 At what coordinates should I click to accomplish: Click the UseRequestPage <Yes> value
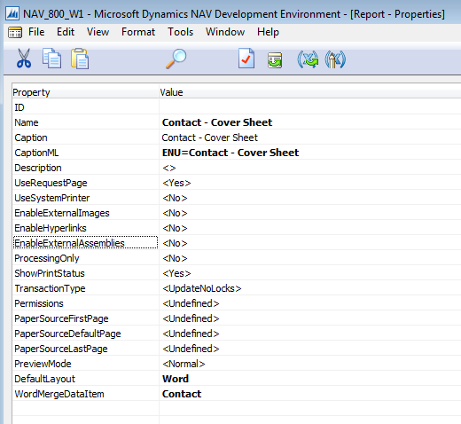click(x=176, y=183)
